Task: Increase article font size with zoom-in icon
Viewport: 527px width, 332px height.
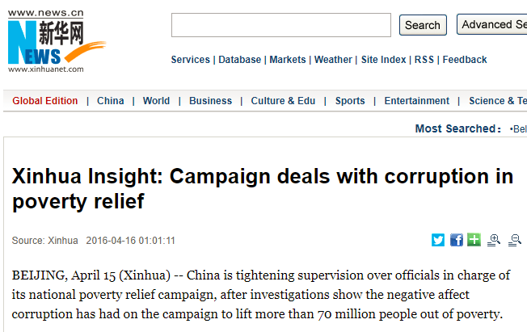Action: tap(494, 240)
